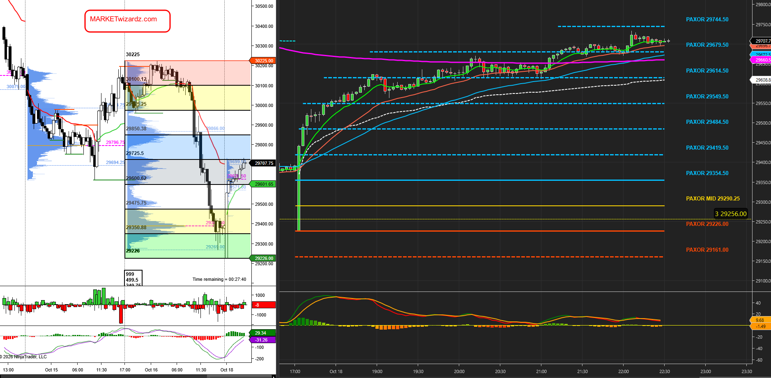Image resolution: width=771 pixels, height=378 pixels.
Task: Click the 29600.62 zone level label
Action: pyautogui.click(x=136, y=178)
